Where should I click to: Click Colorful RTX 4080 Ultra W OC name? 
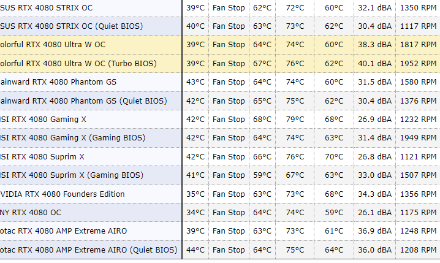(53, 45)
